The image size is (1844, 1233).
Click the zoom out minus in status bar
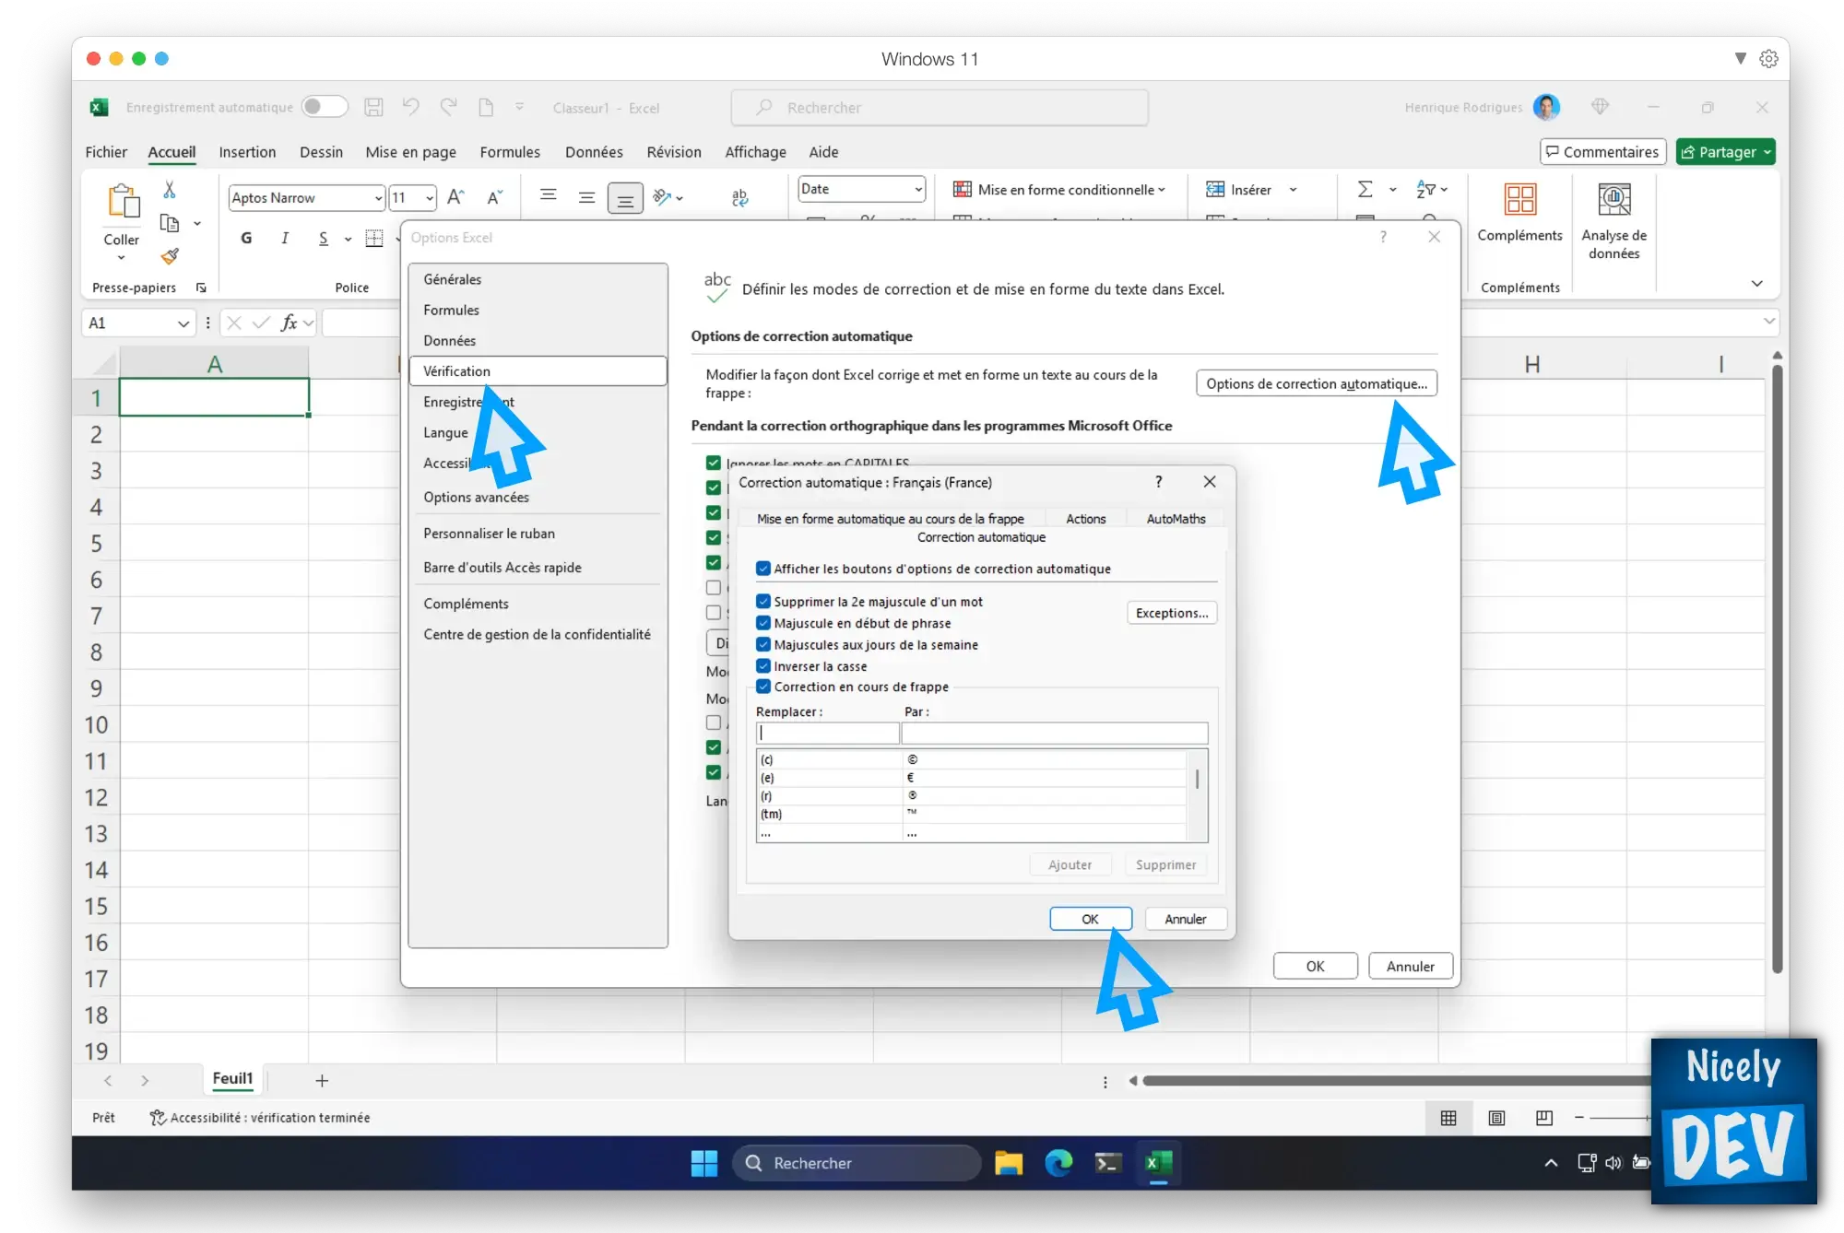click(1579, 1118)
